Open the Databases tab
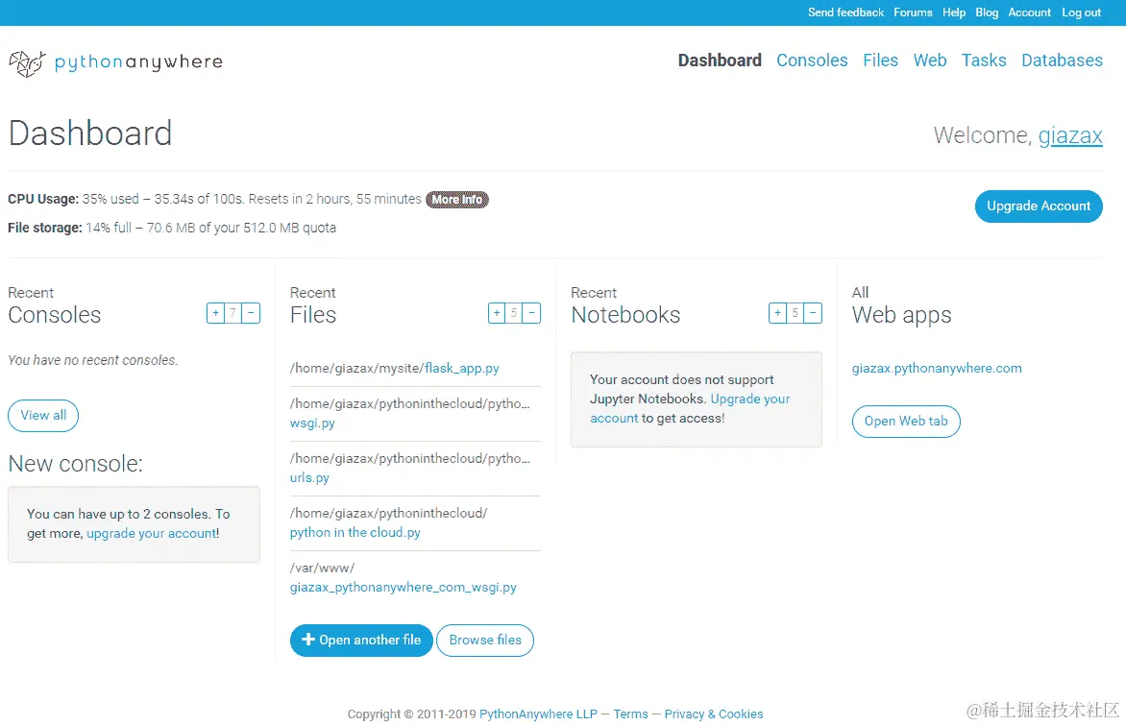 click(1062, 60)
